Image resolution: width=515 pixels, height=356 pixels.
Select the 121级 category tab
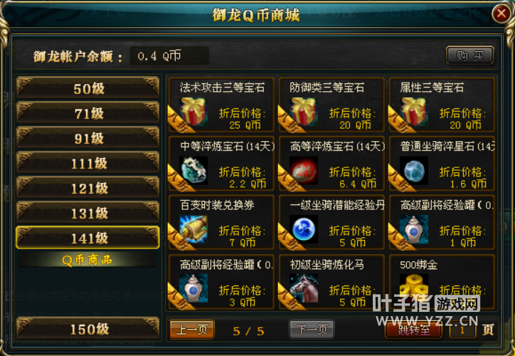(87, 188)
